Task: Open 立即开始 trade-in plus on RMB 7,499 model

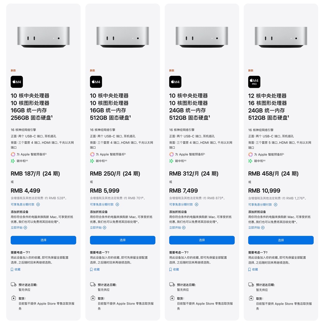Action: [x=184, y=228]
